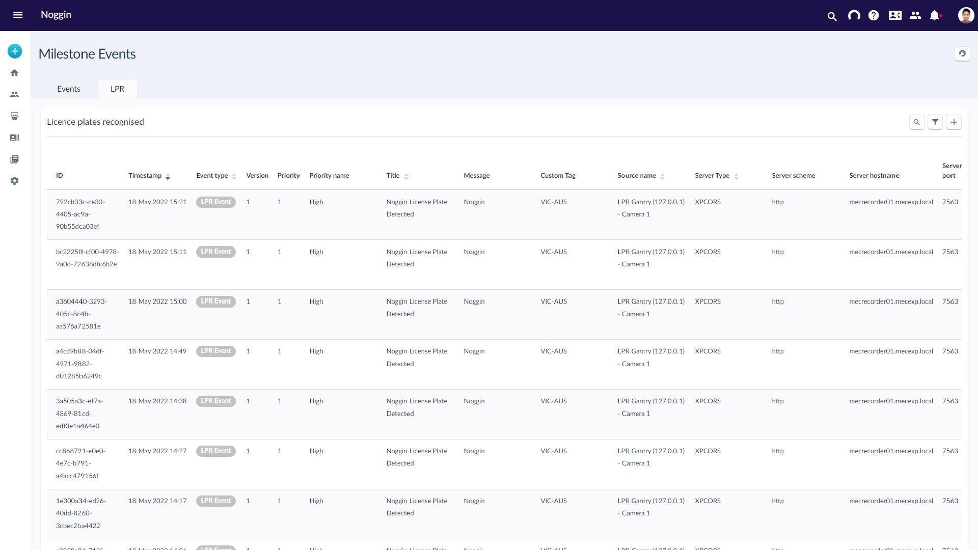The image size is (978, 550).
Task: Click the Priority name column header
Action: [x=329, y=176]
